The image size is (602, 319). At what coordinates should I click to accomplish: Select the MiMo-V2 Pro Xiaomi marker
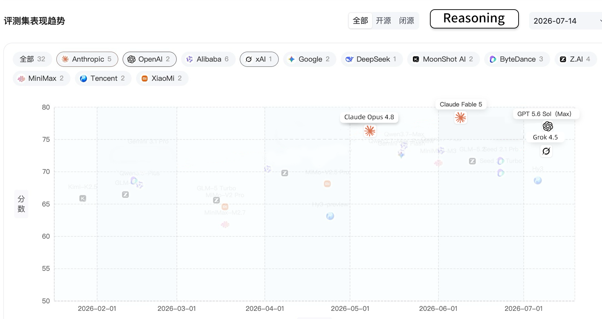pyautogui.click(x=225, y=206)
